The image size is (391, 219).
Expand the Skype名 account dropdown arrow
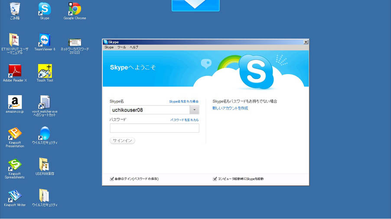click(195, 110)
